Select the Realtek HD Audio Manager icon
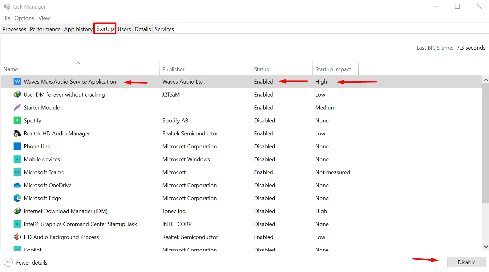Viewport: 489px width, 272px height. click(x=17, y=134)
